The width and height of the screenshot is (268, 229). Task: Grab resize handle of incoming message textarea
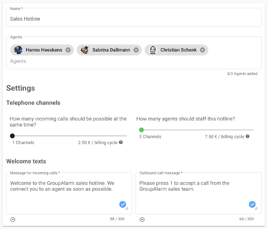coord(127,209)
